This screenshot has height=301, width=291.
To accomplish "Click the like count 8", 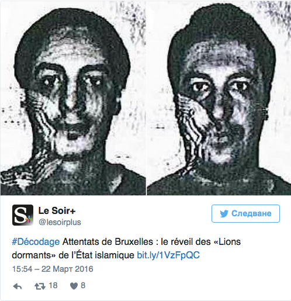I will pyautogui.click(x=83, y=285).
